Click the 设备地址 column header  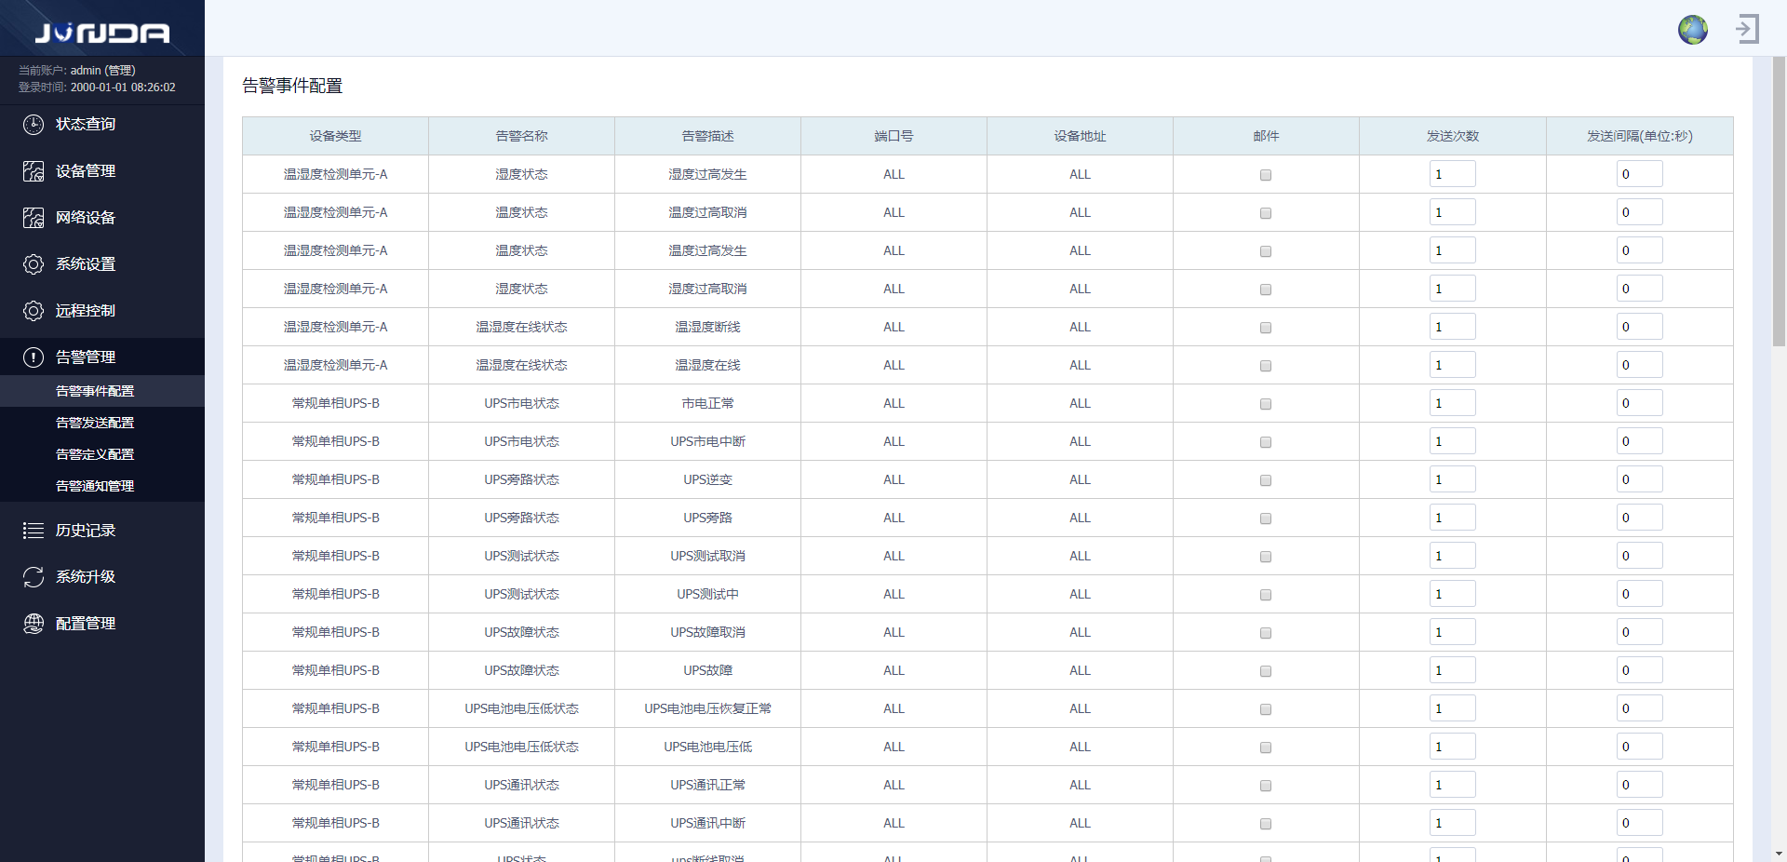point(1080,136)
